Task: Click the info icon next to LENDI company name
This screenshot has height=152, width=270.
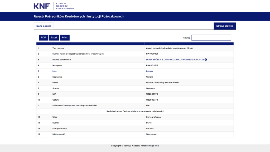Action: click(x=206, y=60)
